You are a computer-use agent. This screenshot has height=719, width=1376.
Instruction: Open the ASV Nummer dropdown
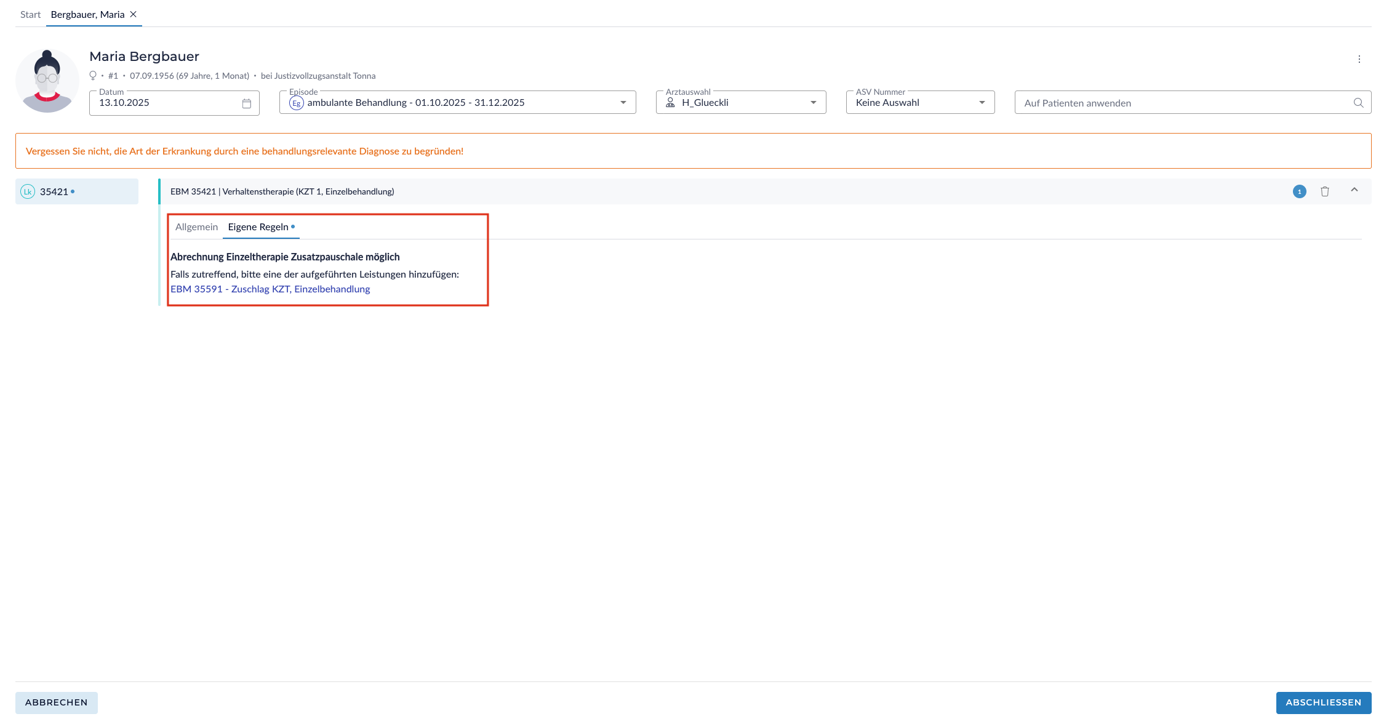click(x=982, y=103)
